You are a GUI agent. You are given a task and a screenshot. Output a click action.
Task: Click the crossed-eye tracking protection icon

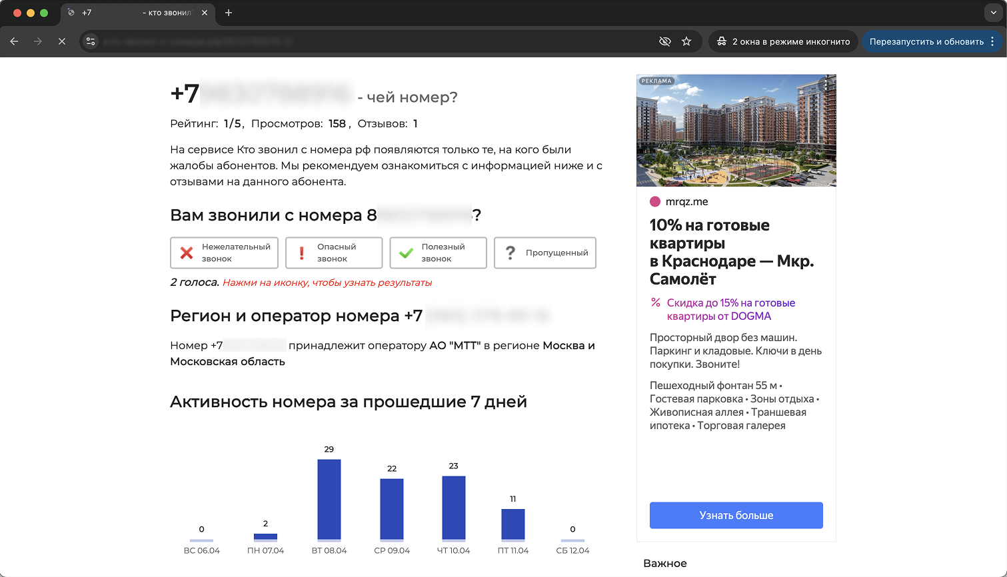(664, 41)
